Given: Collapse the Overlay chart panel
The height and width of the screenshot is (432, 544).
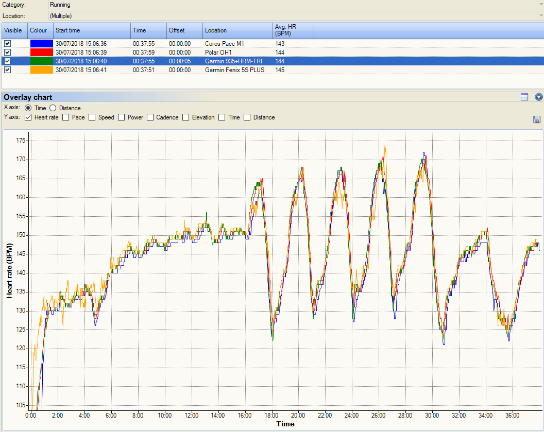Looking at the screenshot, I should (x=539, y=97).
